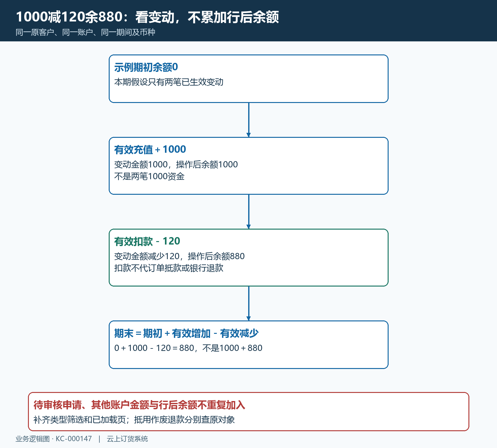The height and width of the screenshot is (448, 497).
Task: Click the line "扣款不代订单抵款或银行退款"
Action: pyautogui.click(x=169, y=268)
